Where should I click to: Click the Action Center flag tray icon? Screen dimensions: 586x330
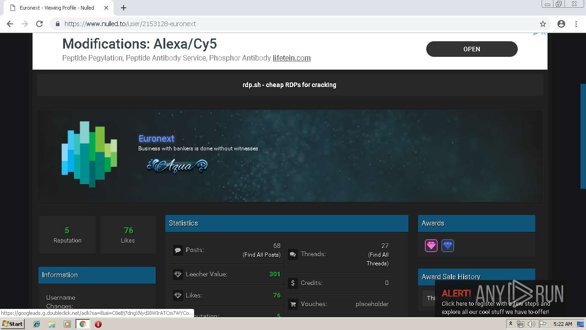(x=543, y=324)
